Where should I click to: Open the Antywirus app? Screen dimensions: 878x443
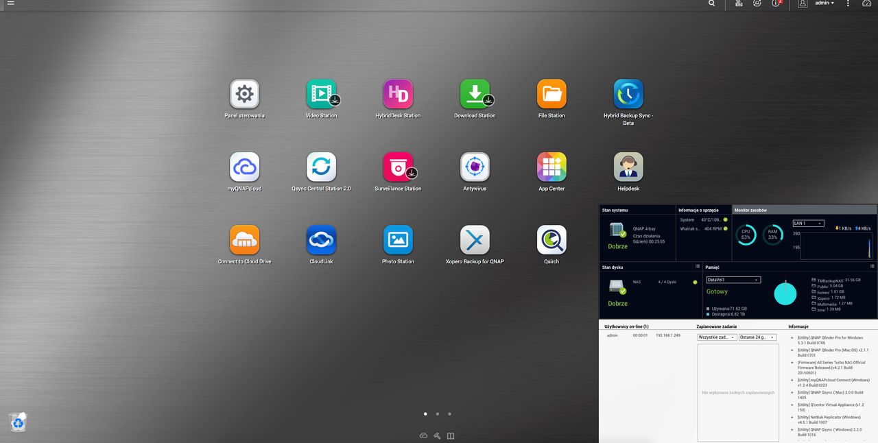pos(475,167)
